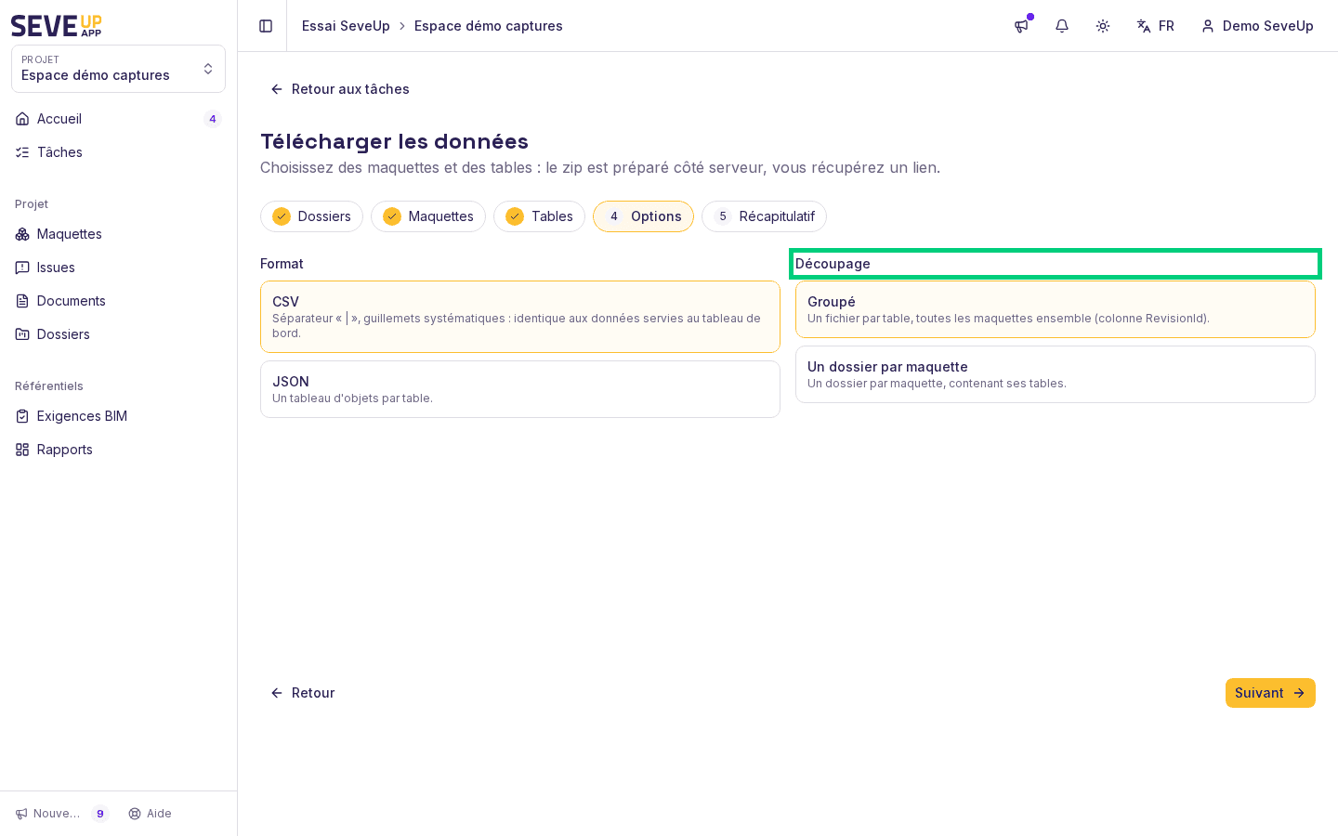Screen dimensions: 1338x836
Task: Click the Espace démo captures breadcrumb
Action: [x=489, y=26]
